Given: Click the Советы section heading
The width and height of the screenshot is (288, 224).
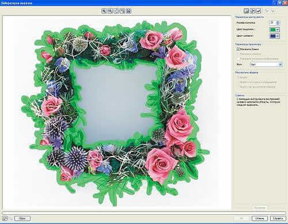Looking at the screenshot, I should coord(240,95).
